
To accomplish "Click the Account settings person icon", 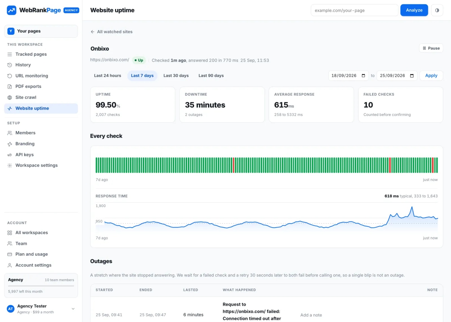I will click(10, 265).
